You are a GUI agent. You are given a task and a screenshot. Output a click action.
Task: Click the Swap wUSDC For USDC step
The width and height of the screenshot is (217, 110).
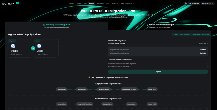click(129, 89)
